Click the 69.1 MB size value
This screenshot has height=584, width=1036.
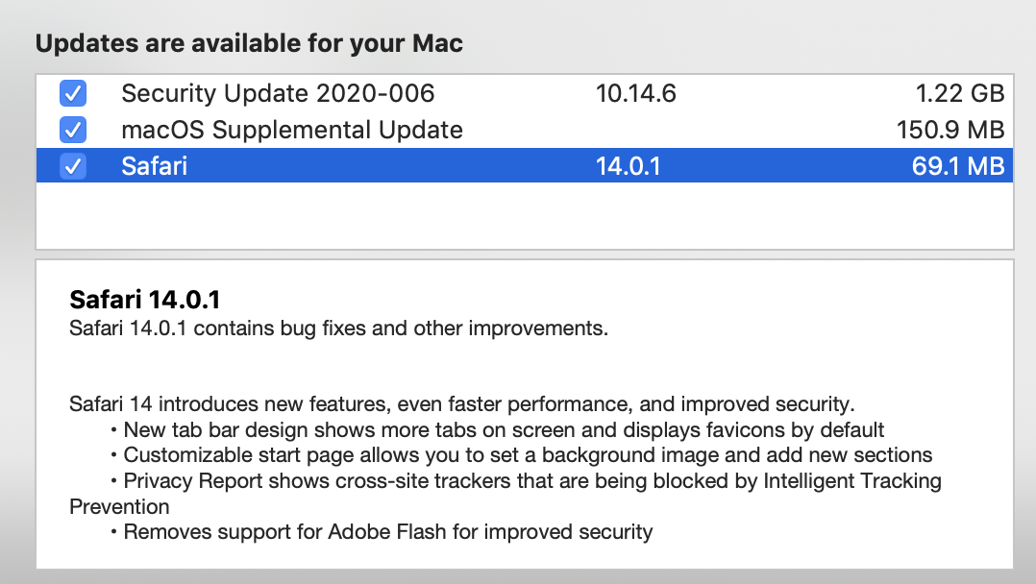tap(958, 166)
